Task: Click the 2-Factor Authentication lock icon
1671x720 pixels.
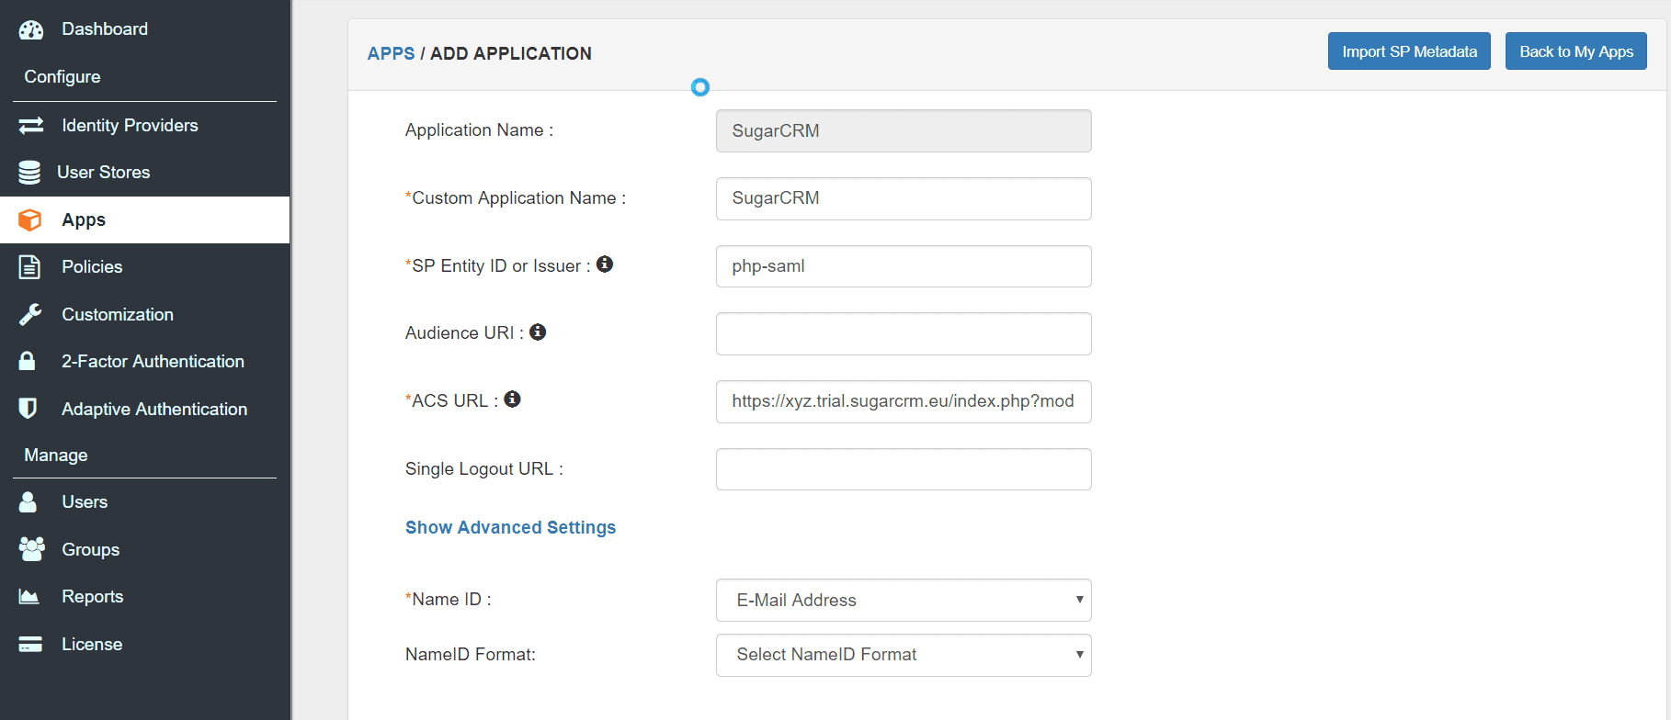Action: pos(28,361)
